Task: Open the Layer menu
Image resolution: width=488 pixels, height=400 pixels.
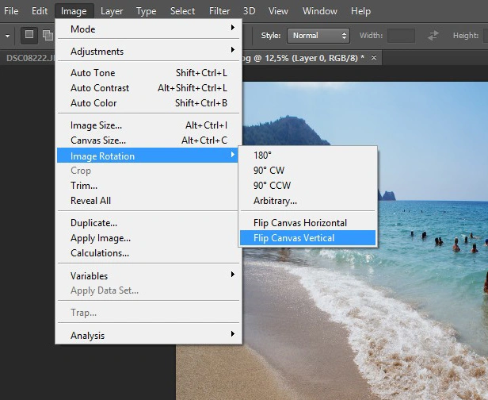Action: 112,11
